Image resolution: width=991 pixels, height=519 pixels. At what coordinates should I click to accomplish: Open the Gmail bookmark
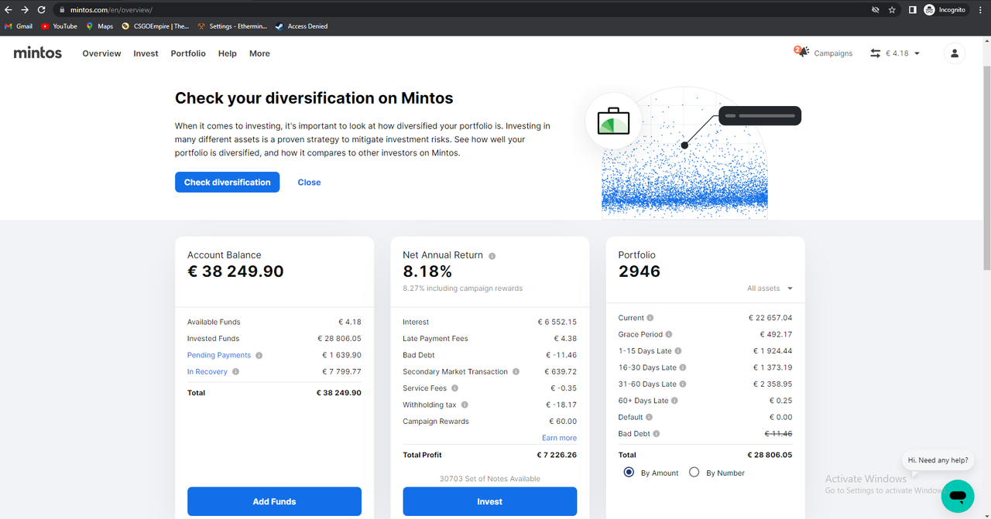19,26
